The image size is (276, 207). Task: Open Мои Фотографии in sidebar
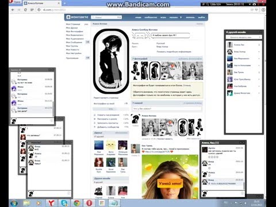tap(74, 32)
